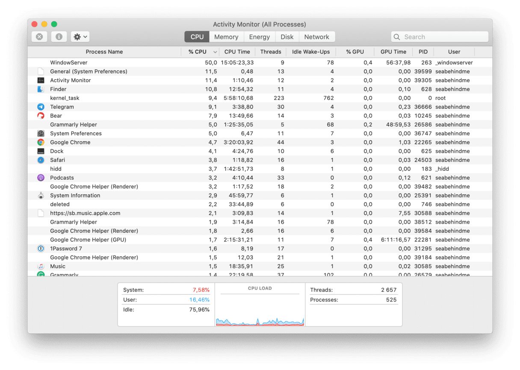The image size is (520, 370).
Task: Click into the Search field
Action: click(x=440, y=37)
